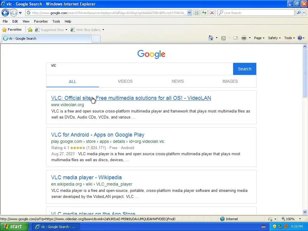Click the Live Search input box
The height and width of the screenshot is (231, 308).
click(256, 13)
